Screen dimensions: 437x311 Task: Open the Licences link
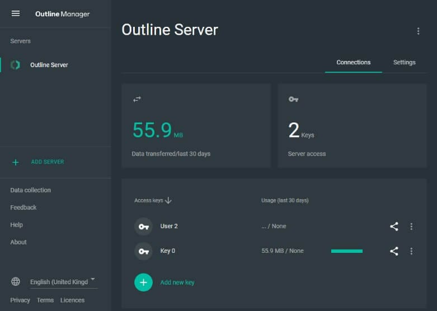(73, 300)
